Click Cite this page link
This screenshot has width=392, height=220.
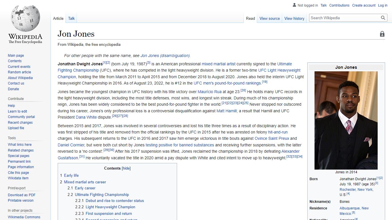pyautogui.click(x=18, y=173)
